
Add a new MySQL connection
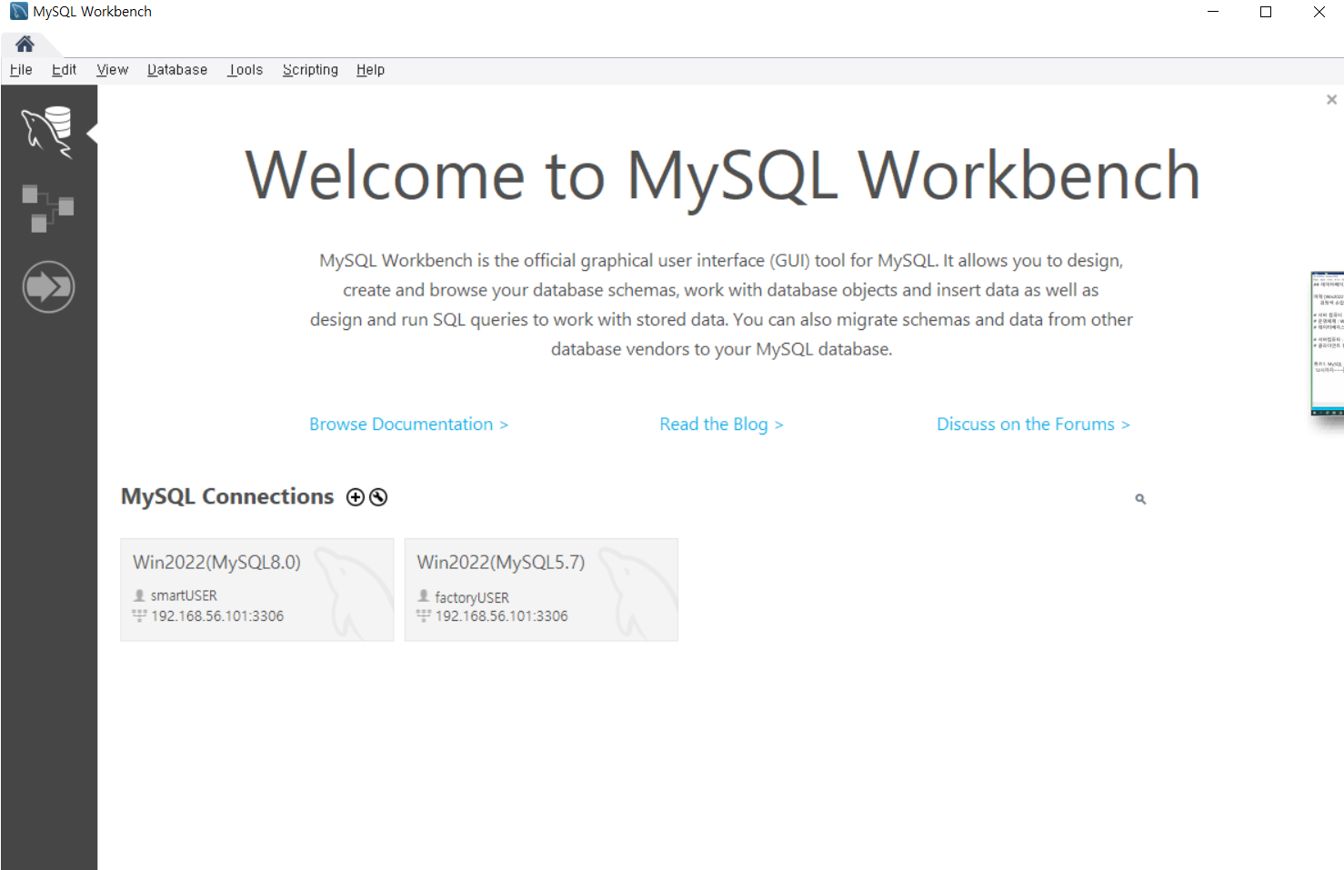[x=356, y=497]
